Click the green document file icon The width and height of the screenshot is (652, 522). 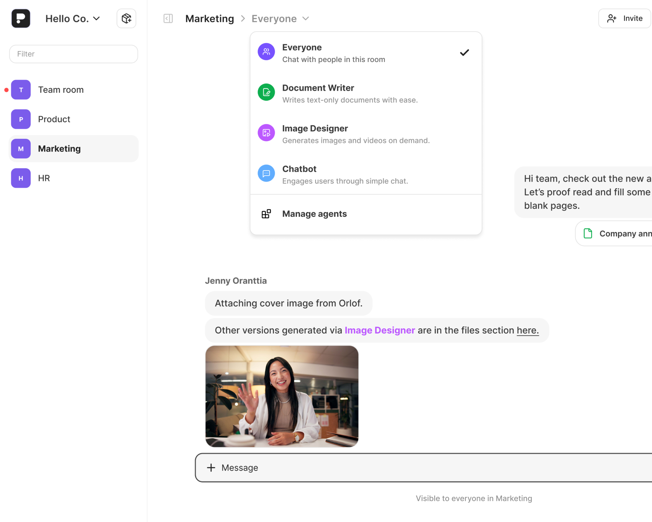[588, 233]
